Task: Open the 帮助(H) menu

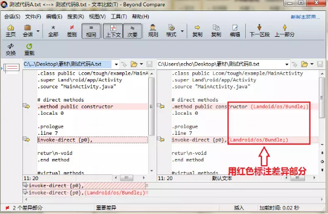Action: (x=140, y=17)
